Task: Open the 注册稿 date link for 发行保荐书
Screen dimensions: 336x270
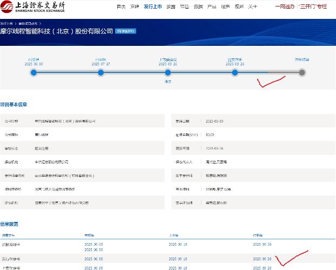Action: 263,259
